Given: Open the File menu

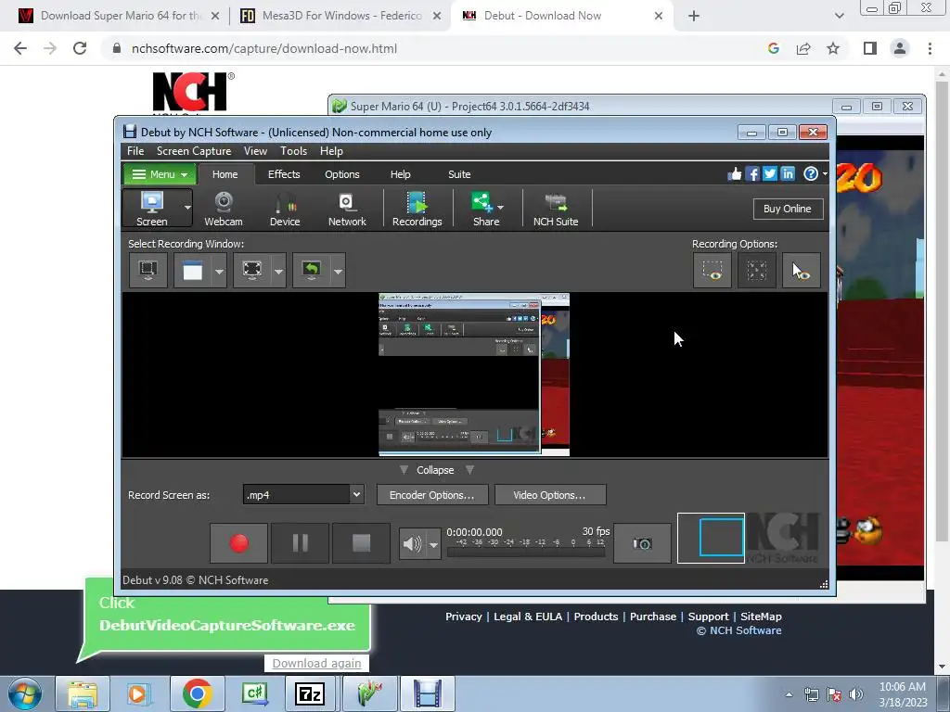Looking at the screenshot, I should (x=135, y=151).
